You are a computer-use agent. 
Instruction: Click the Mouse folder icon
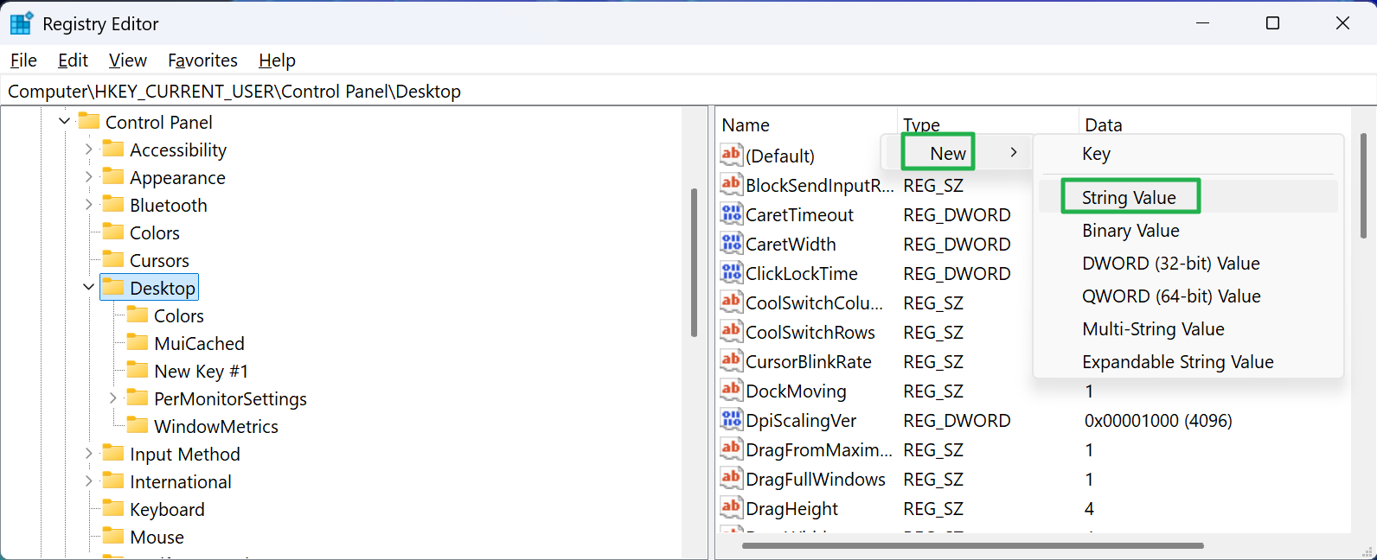click(113, 536)
